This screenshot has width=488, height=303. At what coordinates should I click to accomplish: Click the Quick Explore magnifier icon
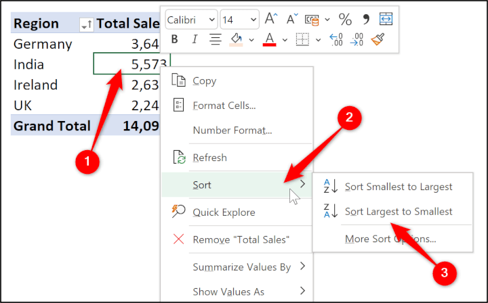click(178, 211)
